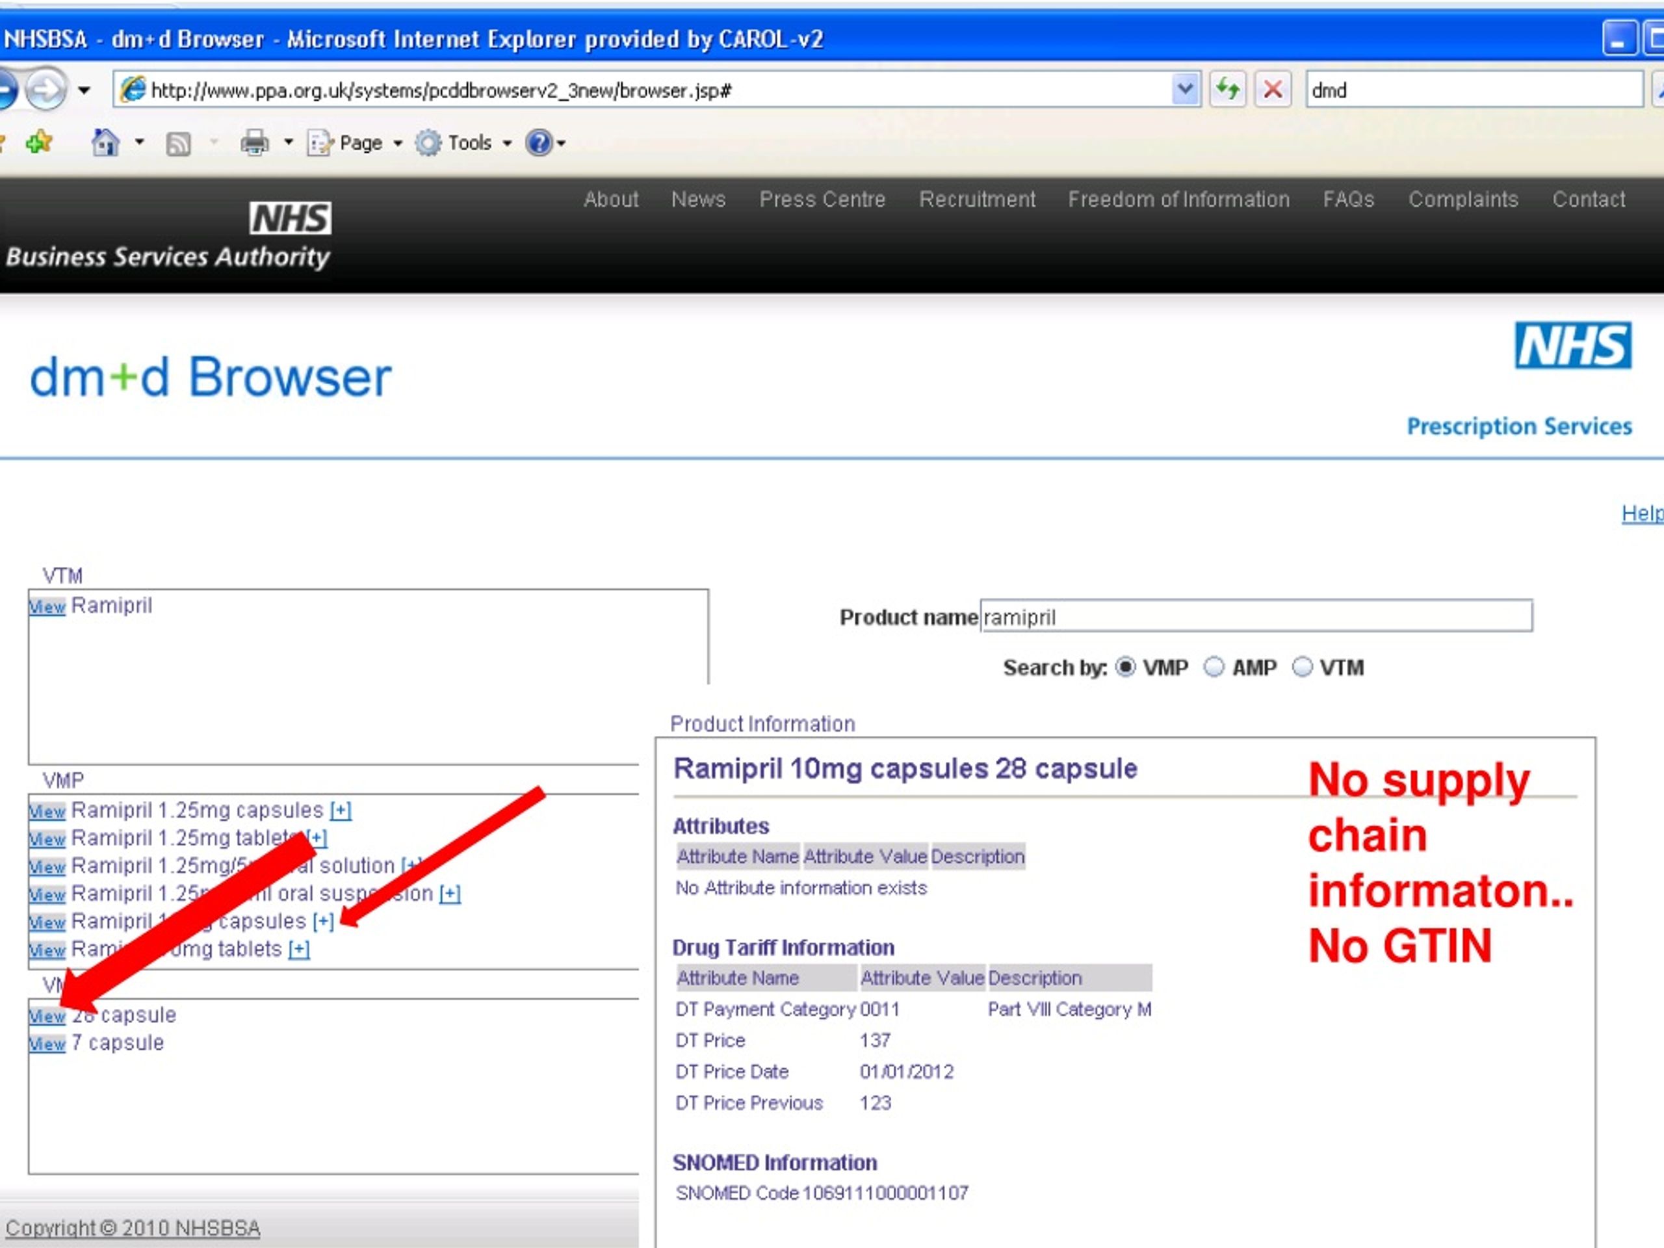This screenshot has height=1248, width=1664.
Task: Open the Complaints link
Action: point(1463,200)
